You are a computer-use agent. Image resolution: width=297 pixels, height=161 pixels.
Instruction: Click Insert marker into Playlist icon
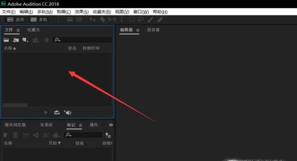tap(36, 135)
